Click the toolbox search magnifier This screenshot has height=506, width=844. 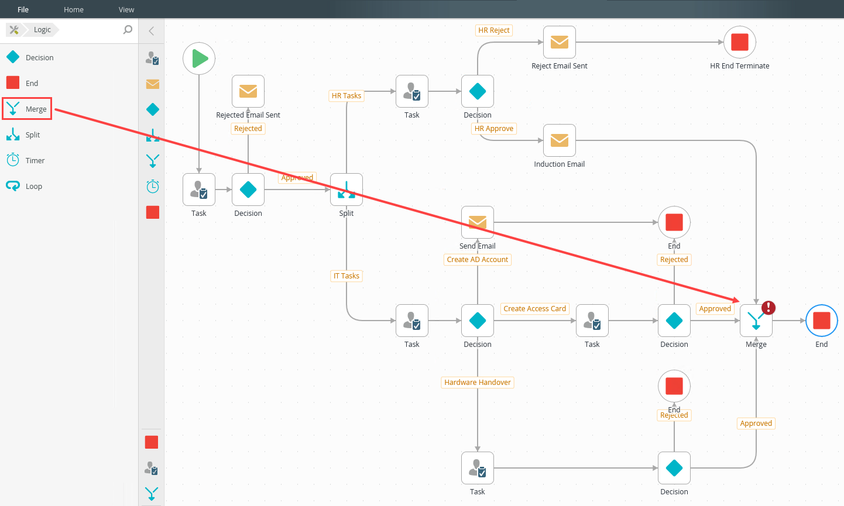click(128, 30)
